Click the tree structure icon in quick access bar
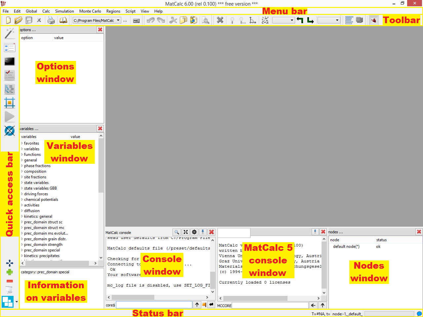 point(10,89)
